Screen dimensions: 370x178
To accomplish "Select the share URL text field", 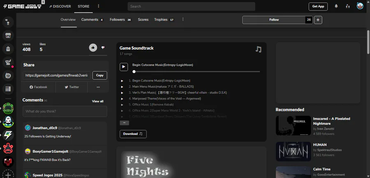I will (57, 75).
